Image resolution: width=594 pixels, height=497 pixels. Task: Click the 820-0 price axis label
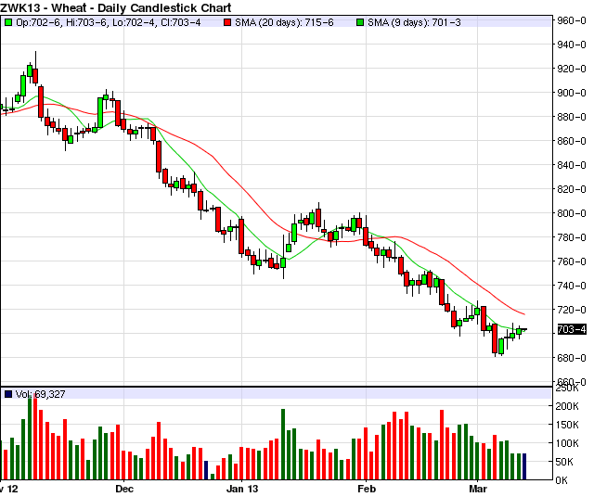point(572,189)
